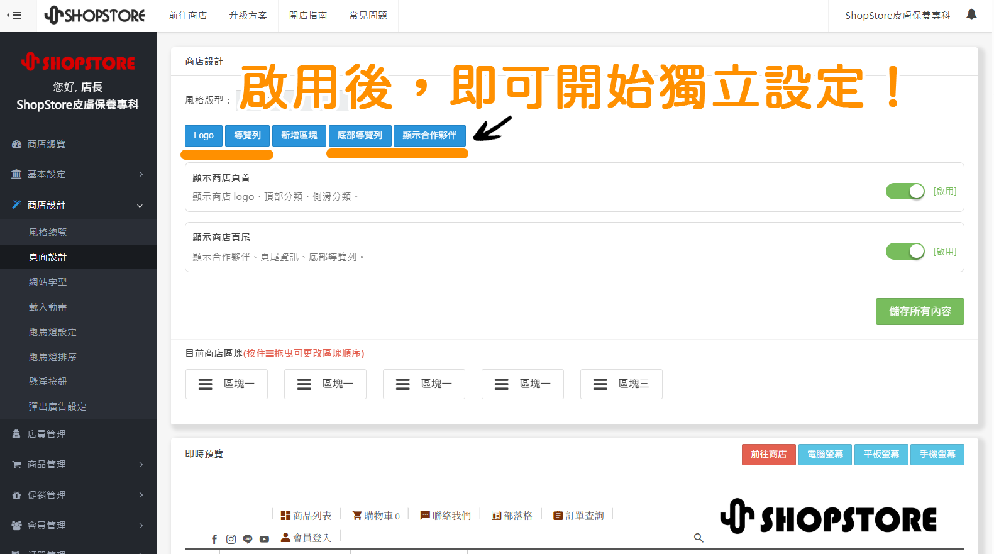Click 基本設定 bank building icon
994x554 pixels.
[x=16, y=174]
